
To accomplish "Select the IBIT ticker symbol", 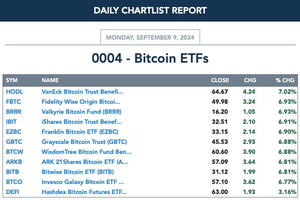I will point(12,122).
